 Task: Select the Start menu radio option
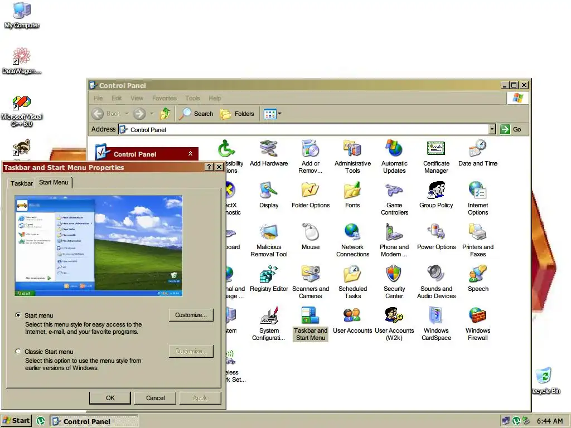coord(18,315)
